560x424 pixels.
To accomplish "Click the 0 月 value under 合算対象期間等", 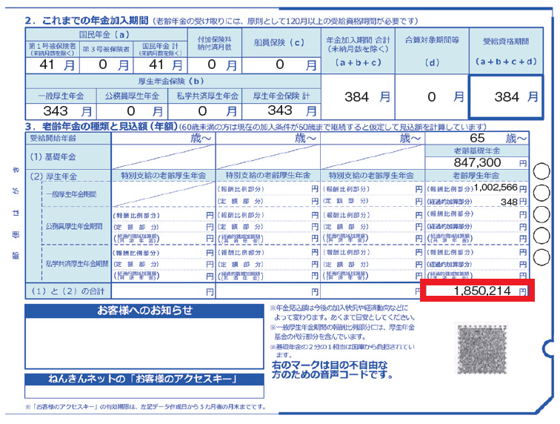I will click(x=431, y=97).
